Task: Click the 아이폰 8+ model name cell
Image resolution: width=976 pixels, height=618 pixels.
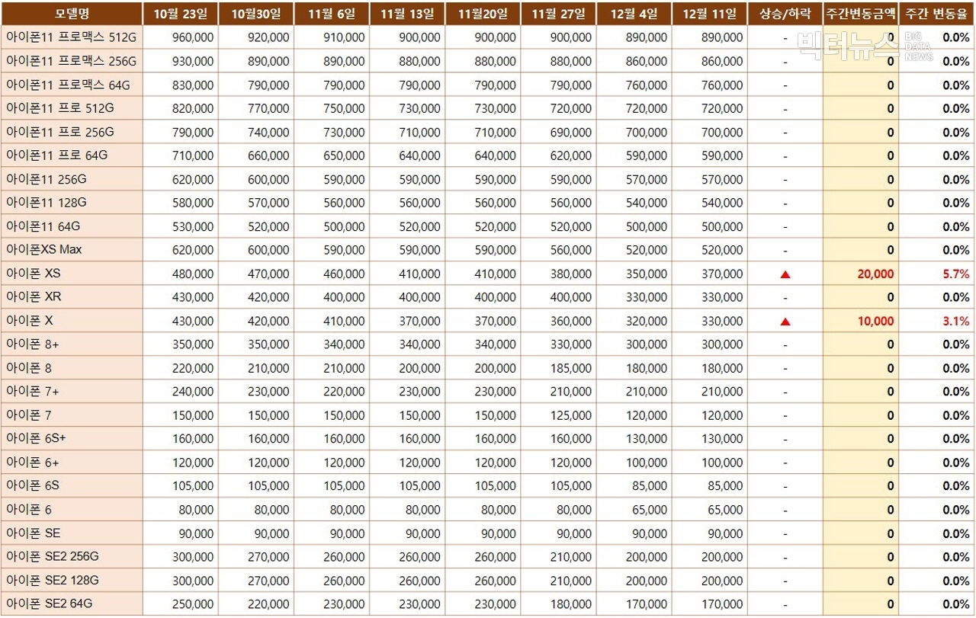Action: coord(72,344)
